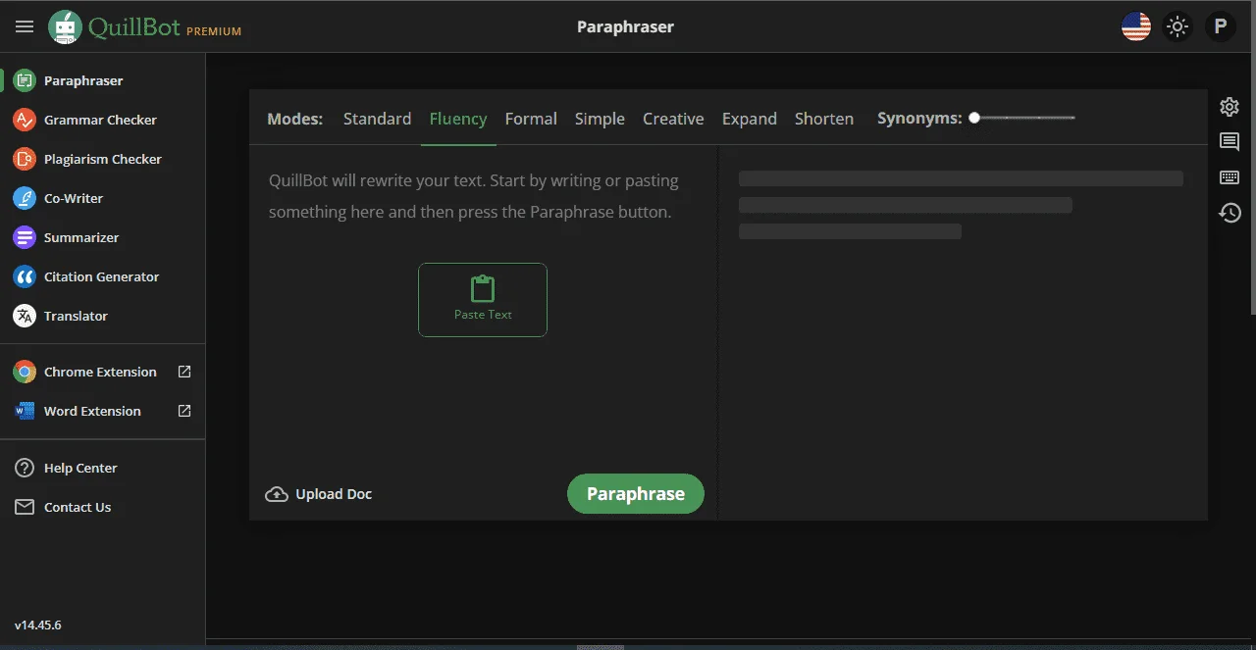The image size is (1256, 650).
Task: Click the QuillBot Premium wordmark
Action: pos(165,27)
